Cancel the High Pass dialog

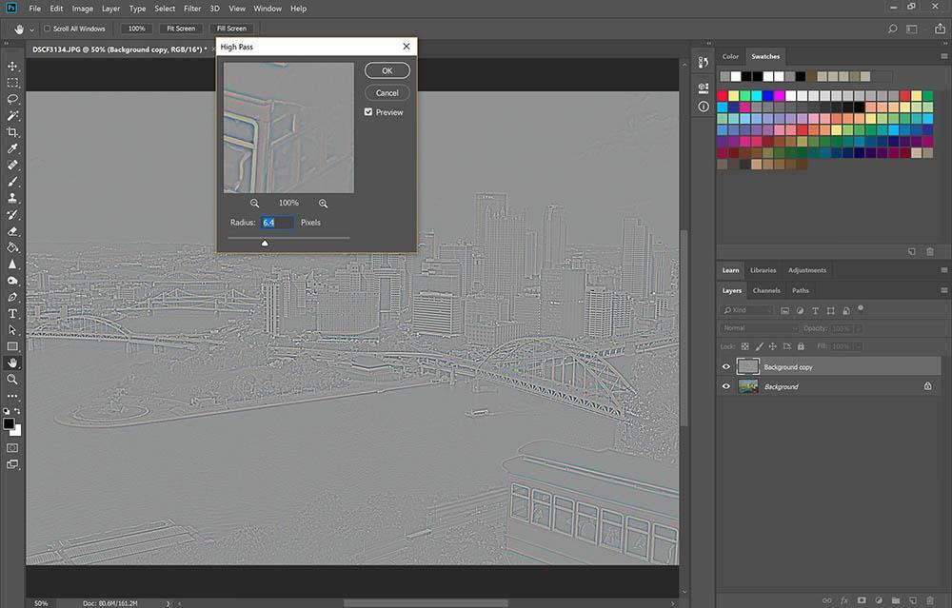click(387, 93)
